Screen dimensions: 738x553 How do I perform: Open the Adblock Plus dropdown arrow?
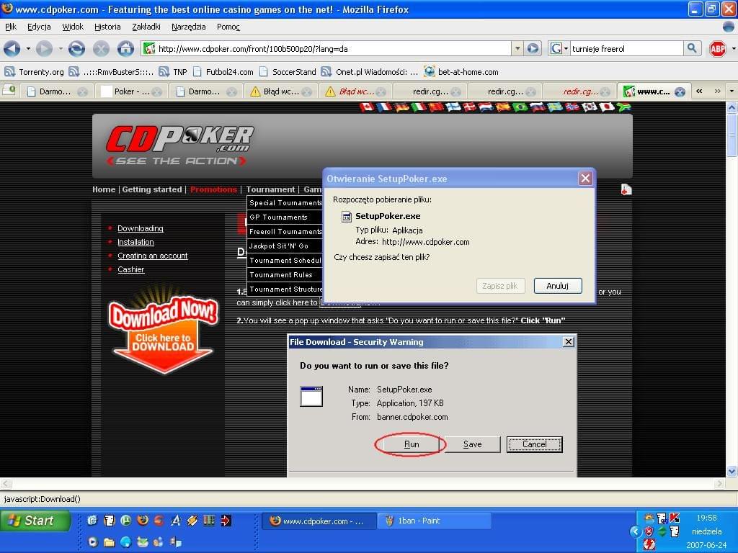[x=733, y=48]
